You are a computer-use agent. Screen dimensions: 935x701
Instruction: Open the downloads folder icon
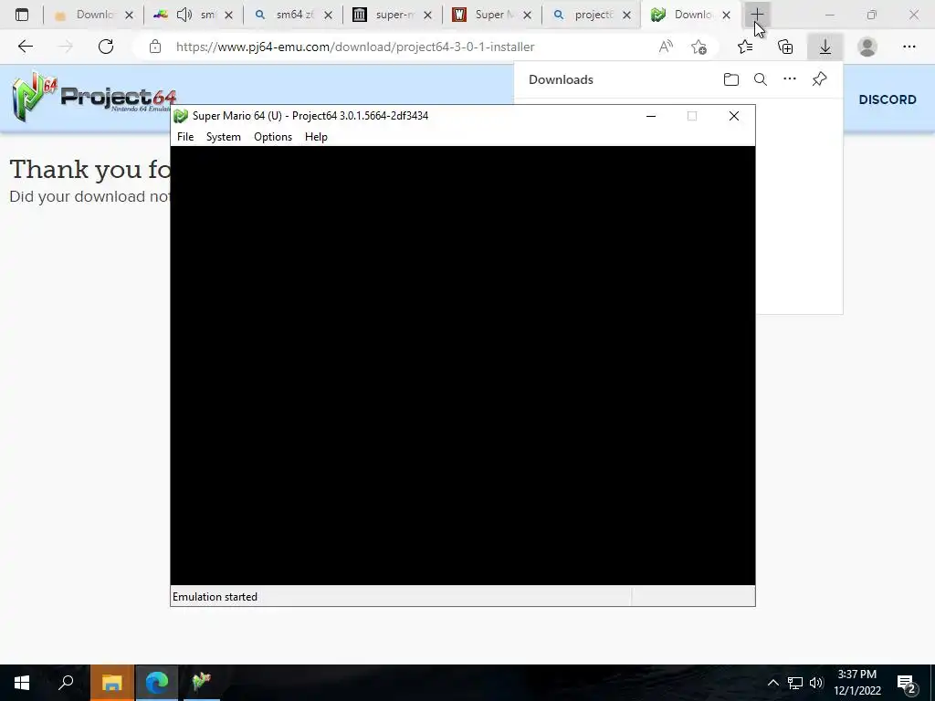tap(731, 79)
